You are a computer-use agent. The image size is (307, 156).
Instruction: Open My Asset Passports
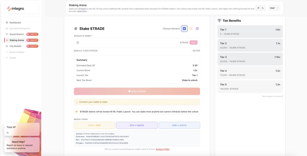pyautogui.click(x=20, y=28)
